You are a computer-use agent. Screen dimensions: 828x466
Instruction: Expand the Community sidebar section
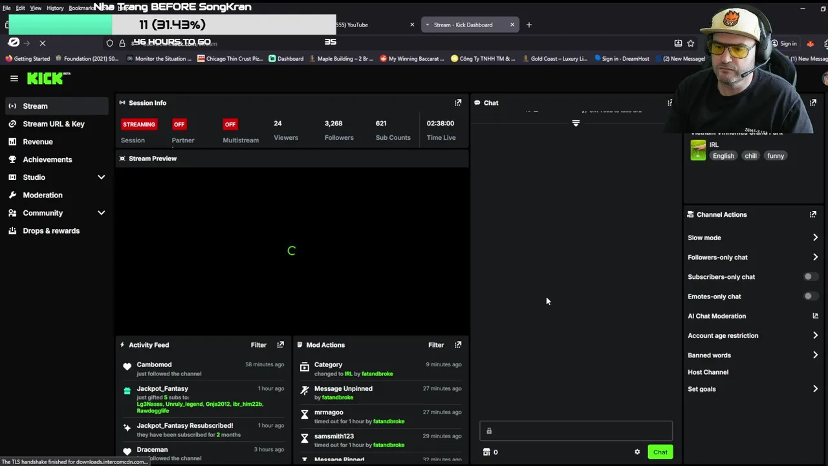(x=101, y=213)
